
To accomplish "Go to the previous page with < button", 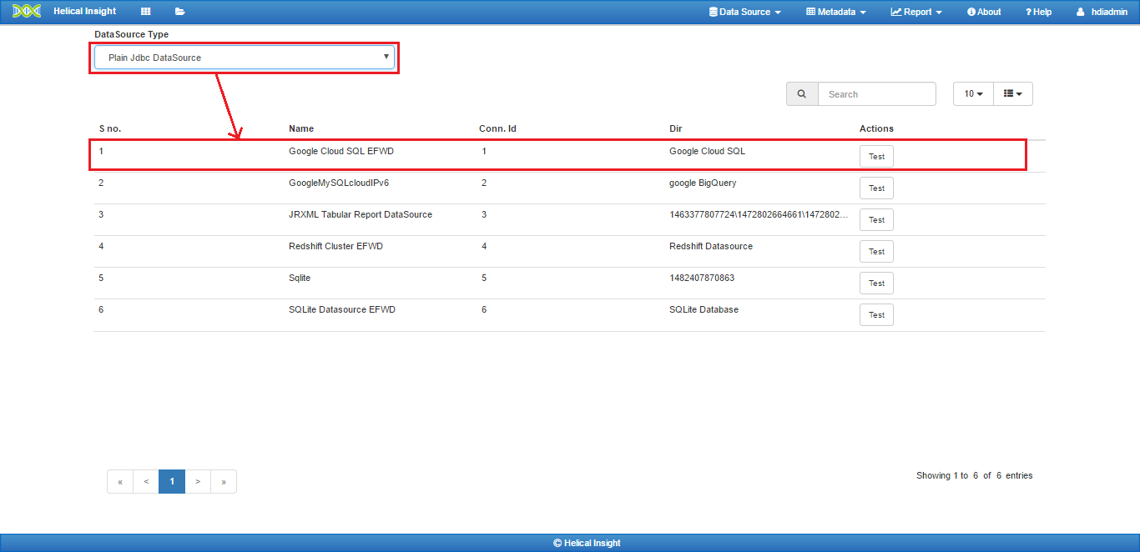I will pyautogui.click(x=146, y=481).
